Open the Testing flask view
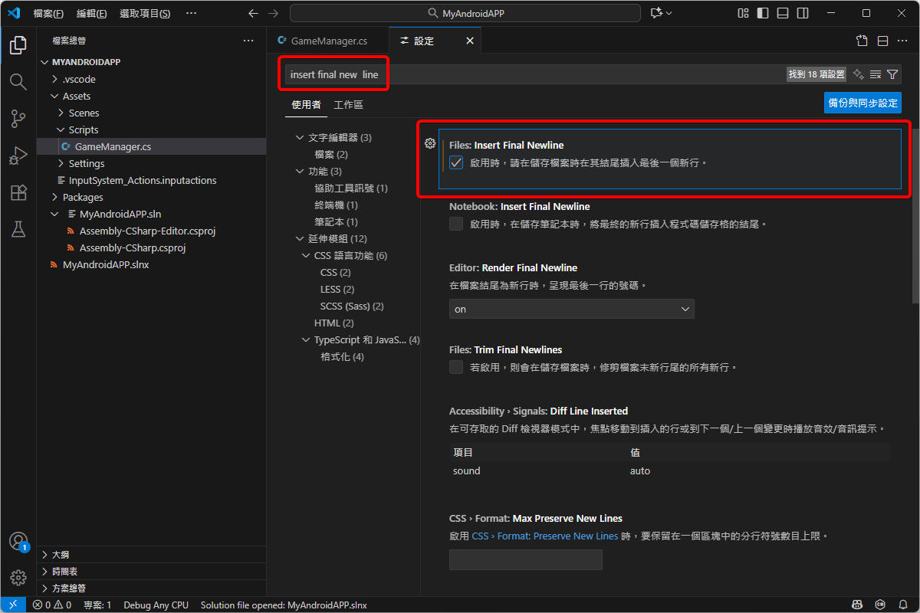 pos(18,229)
